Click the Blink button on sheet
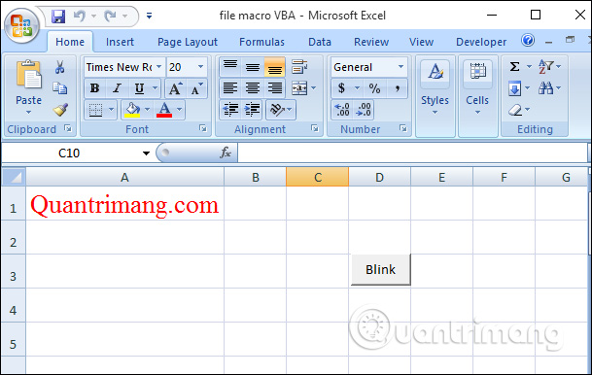Viewport: 592px width, 375px height. pyautogui.click(x=381, y=269)
